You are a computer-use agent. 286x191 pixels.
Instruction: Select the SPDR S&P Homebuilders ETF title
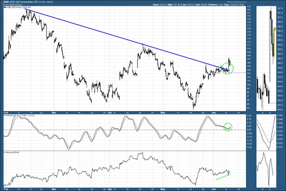[x=24, y=2]
